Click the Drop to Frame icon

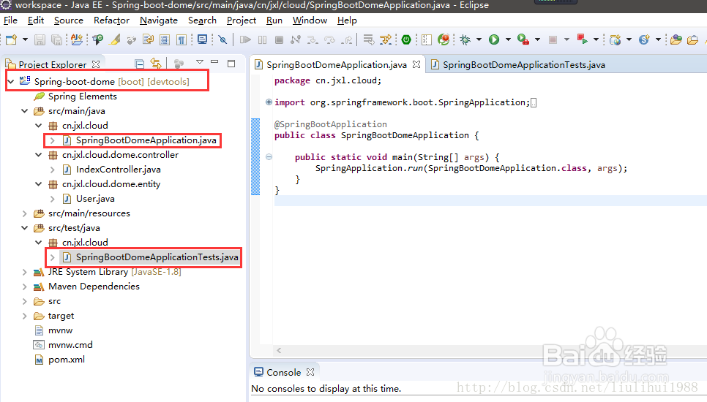tap(368, 39)
